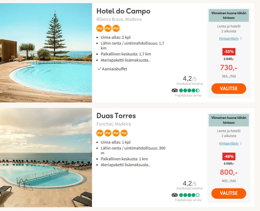The image size is (260, 211).
Task: Click TripAdvisor owl icon for Hotel do Campo
Action: pyautogui.click(x=175, y=90)
